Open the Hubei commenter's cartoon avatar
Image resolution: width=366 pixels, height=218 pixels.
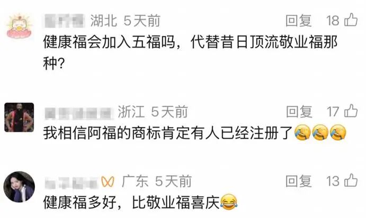[20, 26]
